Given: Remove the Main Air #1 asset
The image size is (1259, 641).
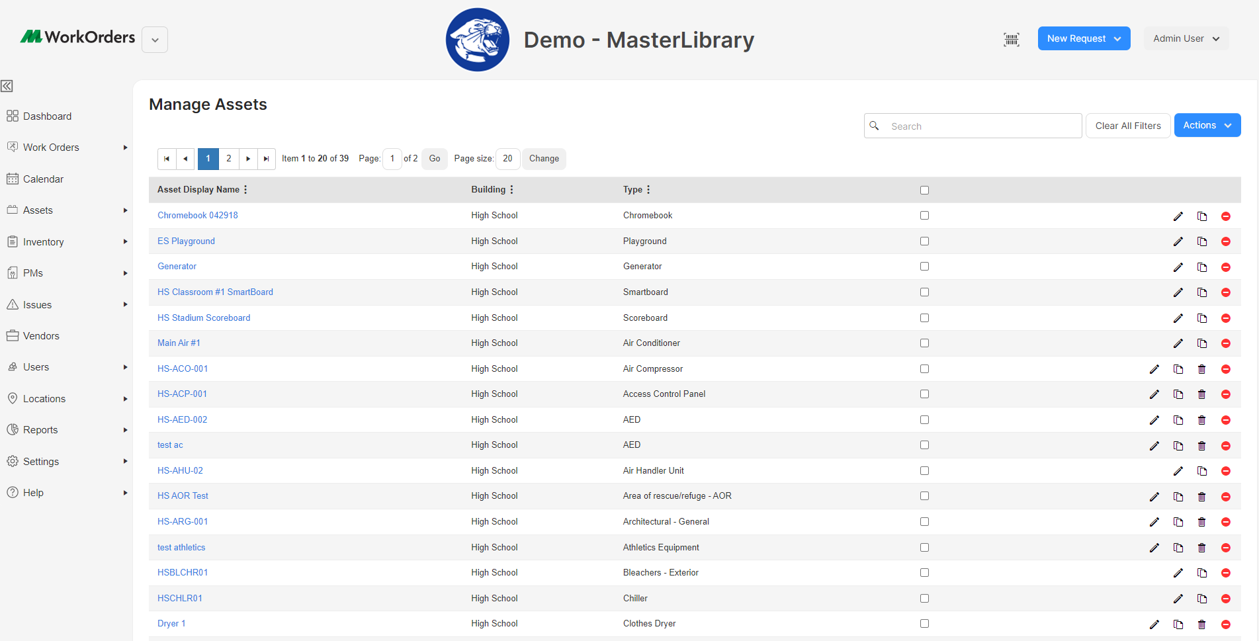Looking at the screenshot, I should click(1225, 343).
